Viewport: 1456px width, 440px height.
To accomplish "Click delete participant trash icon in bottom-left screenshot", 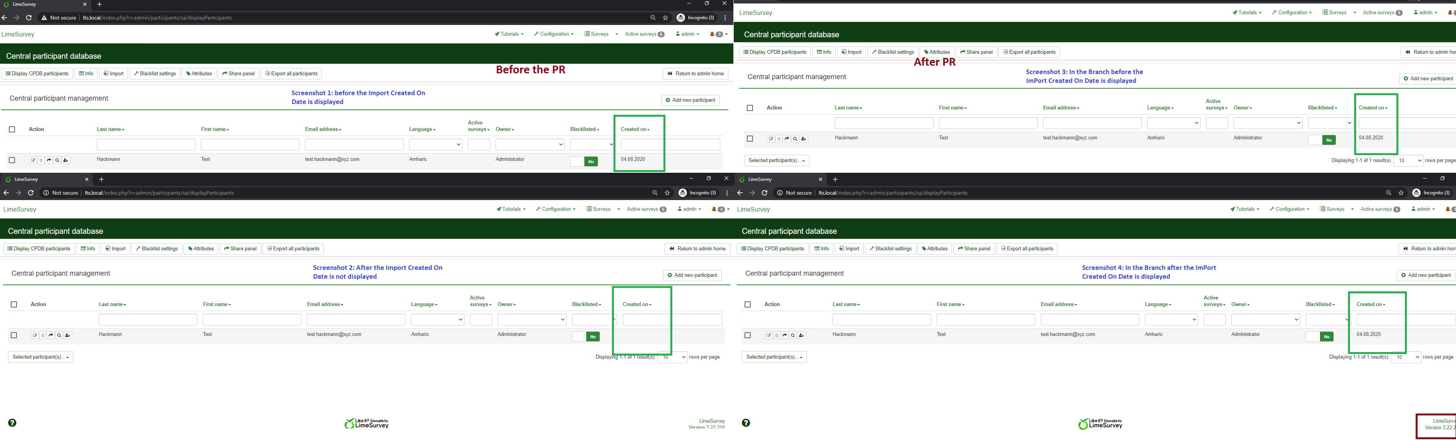I will click(x=43, y=336).
